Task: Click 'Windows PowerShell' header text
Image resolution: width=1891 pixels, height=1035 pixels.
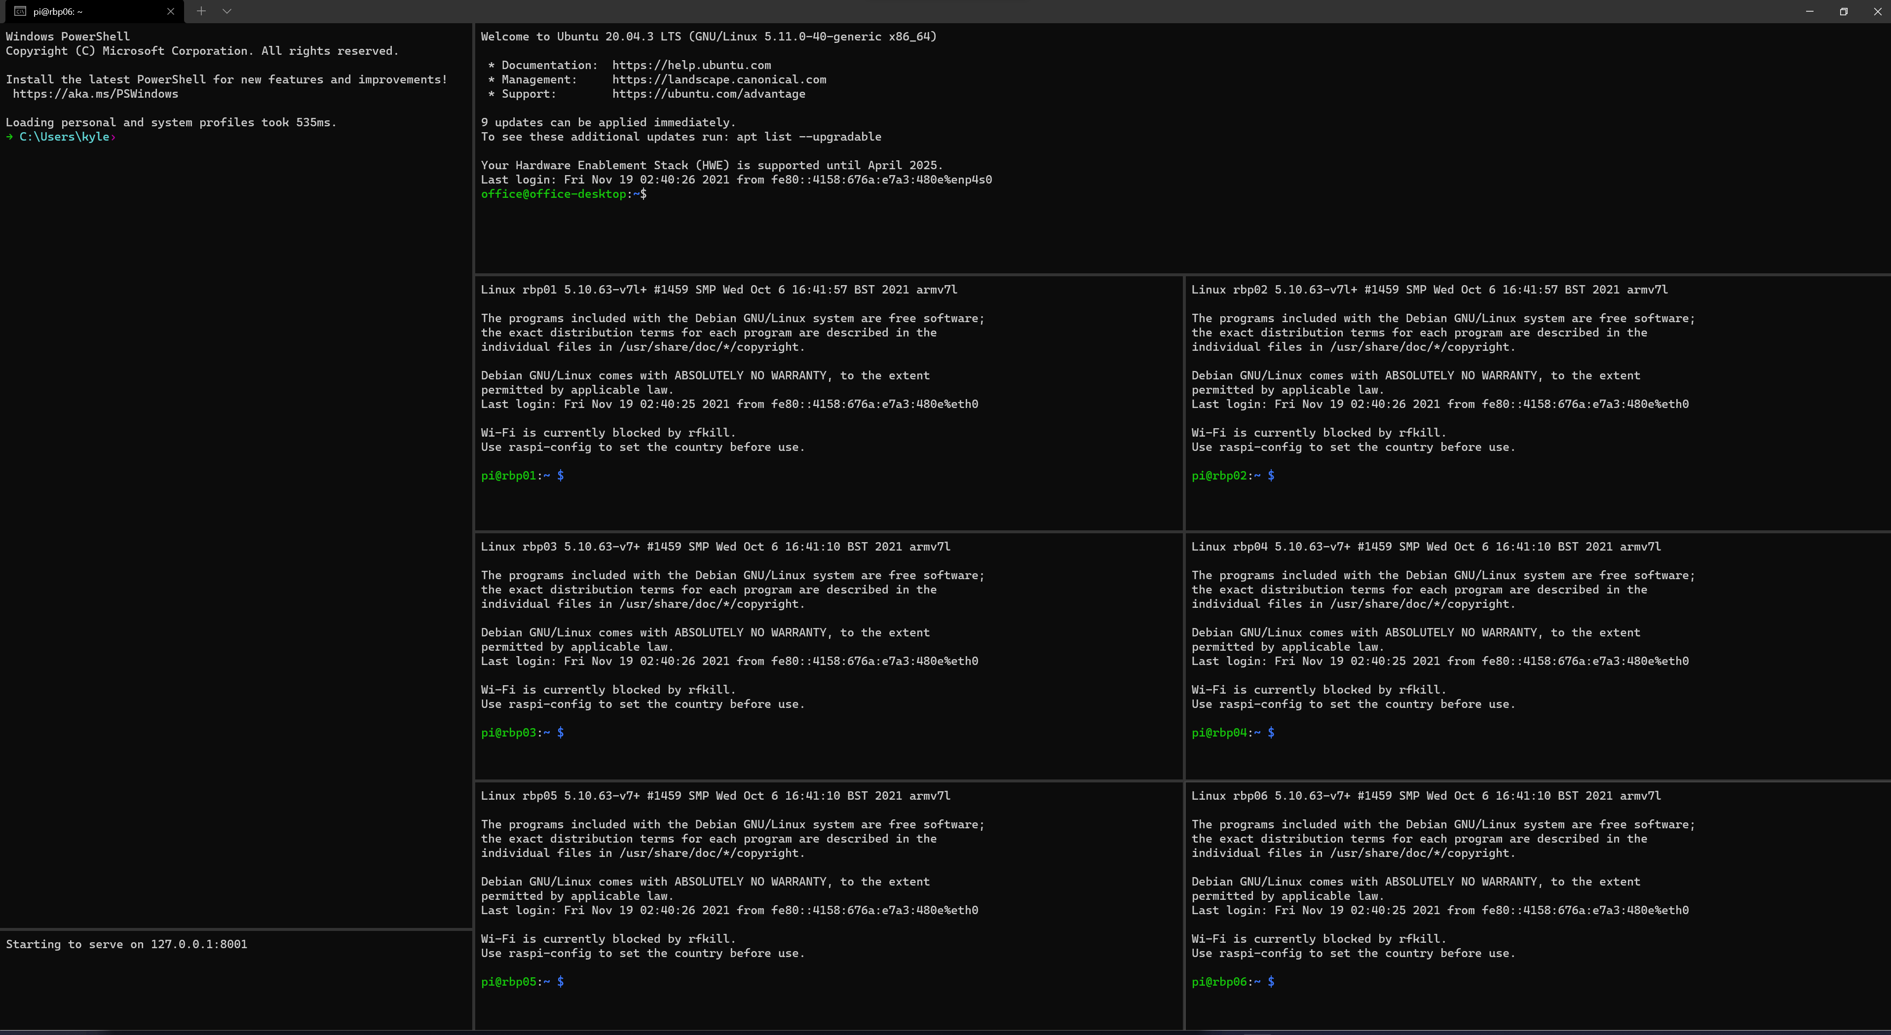Action: 68,37
